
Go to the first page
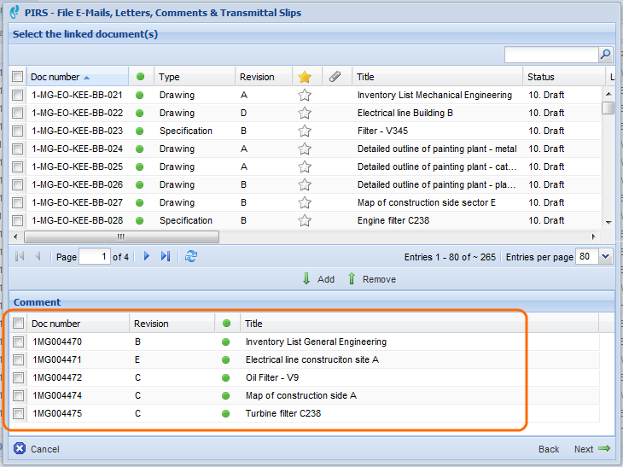pyautogui.click(x=20, y=256)
